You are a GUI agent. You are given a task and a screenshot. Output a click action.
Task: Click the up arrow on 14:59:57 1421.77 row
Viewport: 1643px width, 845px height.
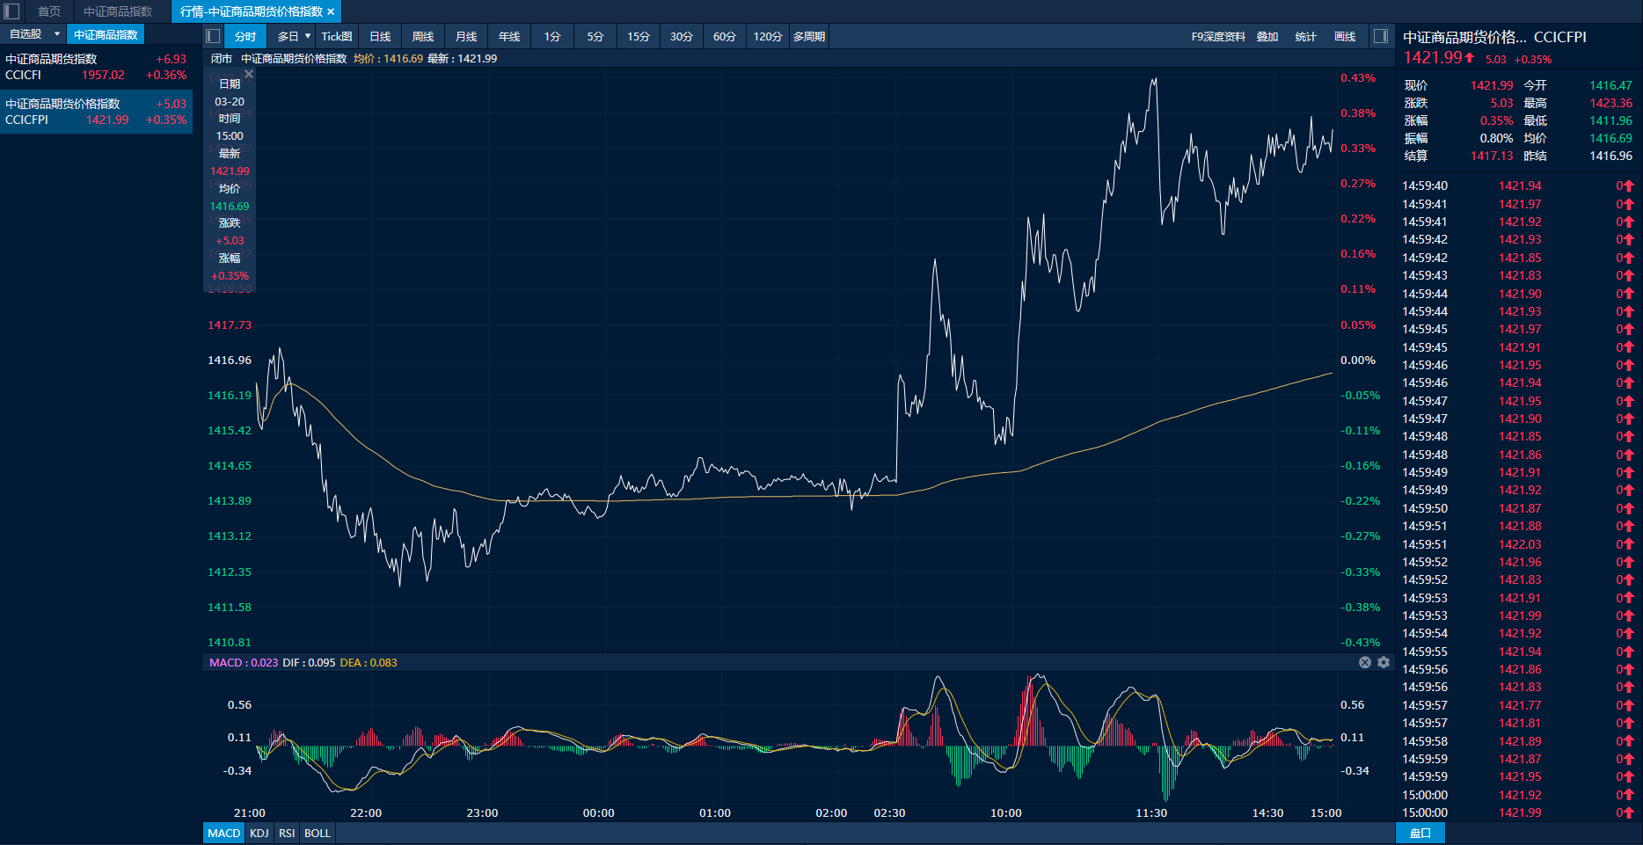[1629, 705]
